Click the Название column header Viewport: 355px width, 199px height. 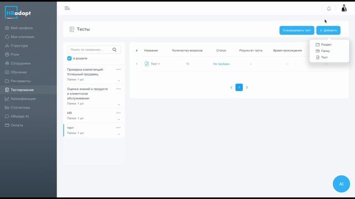(x=151, y=50)
